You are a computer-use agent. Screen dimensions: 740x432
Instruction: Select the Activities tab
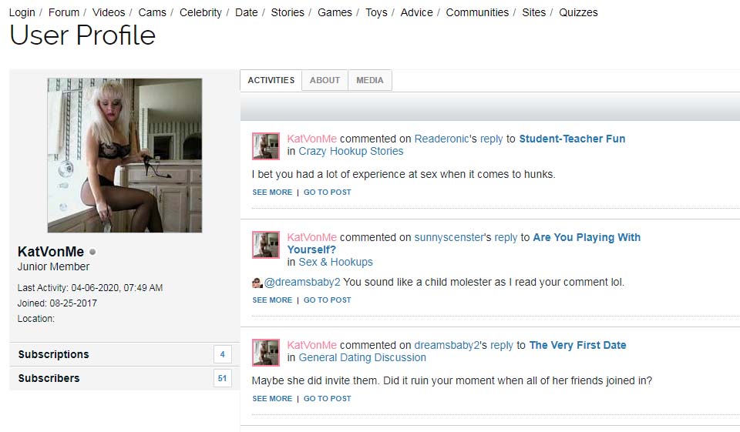pos(271,80)
